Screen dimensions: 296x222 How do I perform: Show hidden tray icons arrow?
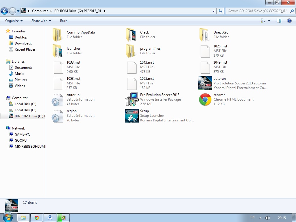(x=260, y=218)
